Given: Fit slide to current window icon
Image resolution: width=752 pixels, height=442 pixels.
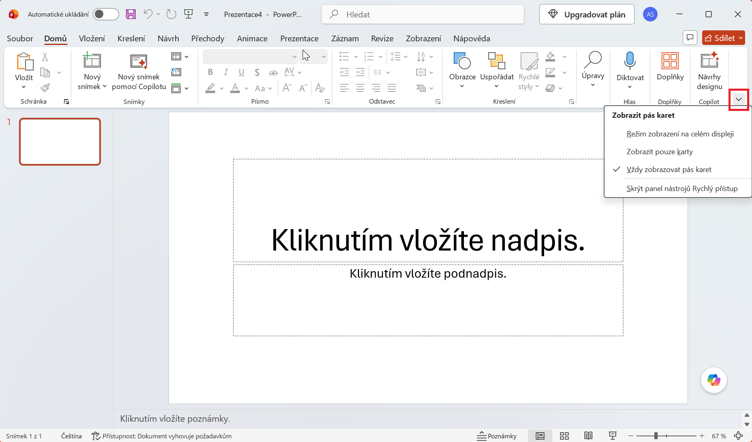Looking at the screenshot, I should 738,436.
